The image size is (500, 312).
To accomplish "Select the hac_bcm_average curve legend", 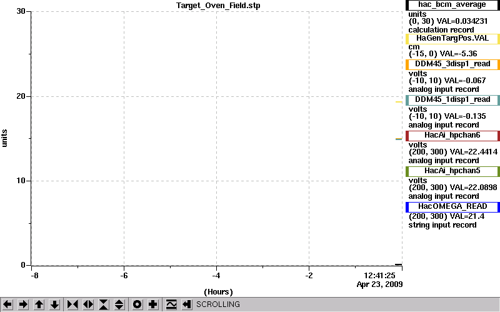I will coord(452,5).
